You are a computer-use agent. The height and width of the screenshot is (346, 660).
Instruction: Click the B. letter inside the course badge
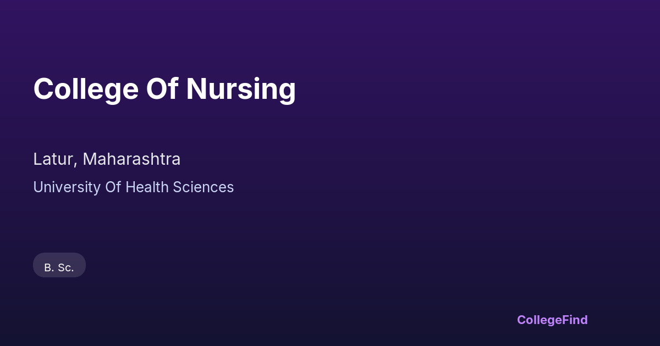pyautogui.click(x=49, y=267)
